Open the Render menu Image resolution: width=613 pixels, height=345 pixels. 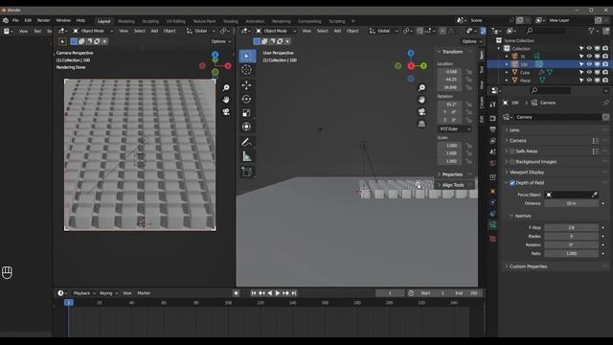(43, 20)
